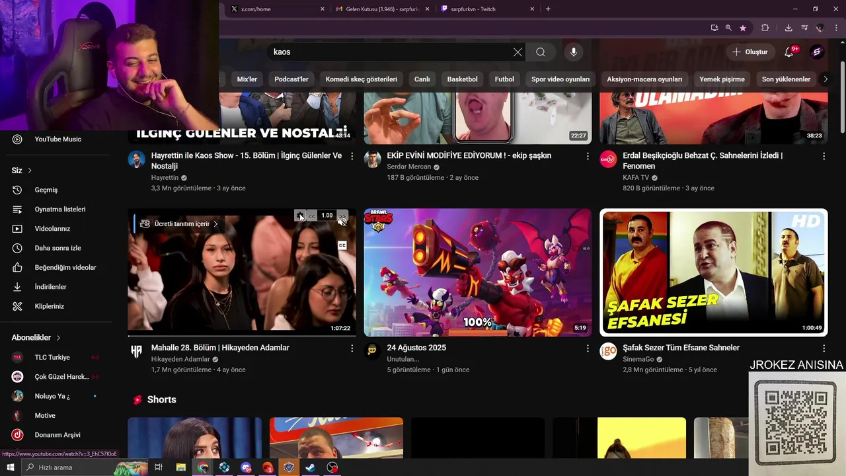Select the Komedi skeç gösterileri chip
846x476 pixels.
coord(362,79)
